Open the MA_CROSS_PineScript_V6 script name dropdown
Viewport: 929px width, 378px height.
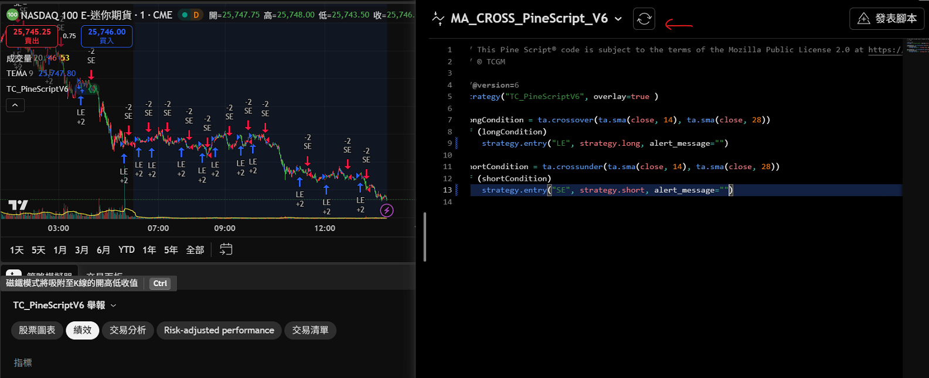[618, 19]
